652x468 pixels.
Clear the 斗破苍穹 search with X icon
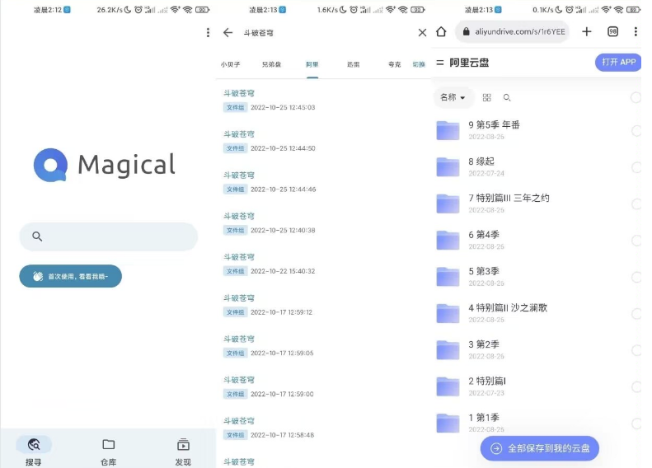coord(422,32)
